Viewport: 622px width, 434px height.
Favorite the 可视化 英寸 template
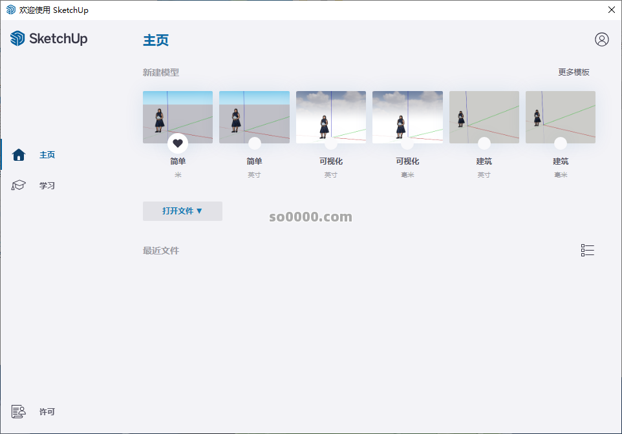pos(331,143)
